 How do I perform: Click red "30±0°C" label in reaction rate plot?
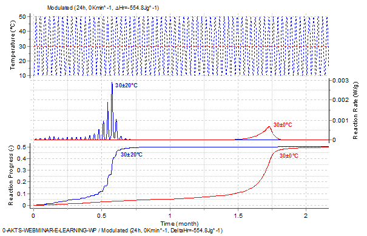(x=283, y=125)
